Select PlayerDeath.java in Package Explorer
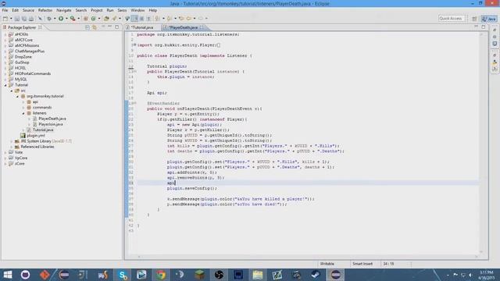500x281 pixels. coord(52,119)
